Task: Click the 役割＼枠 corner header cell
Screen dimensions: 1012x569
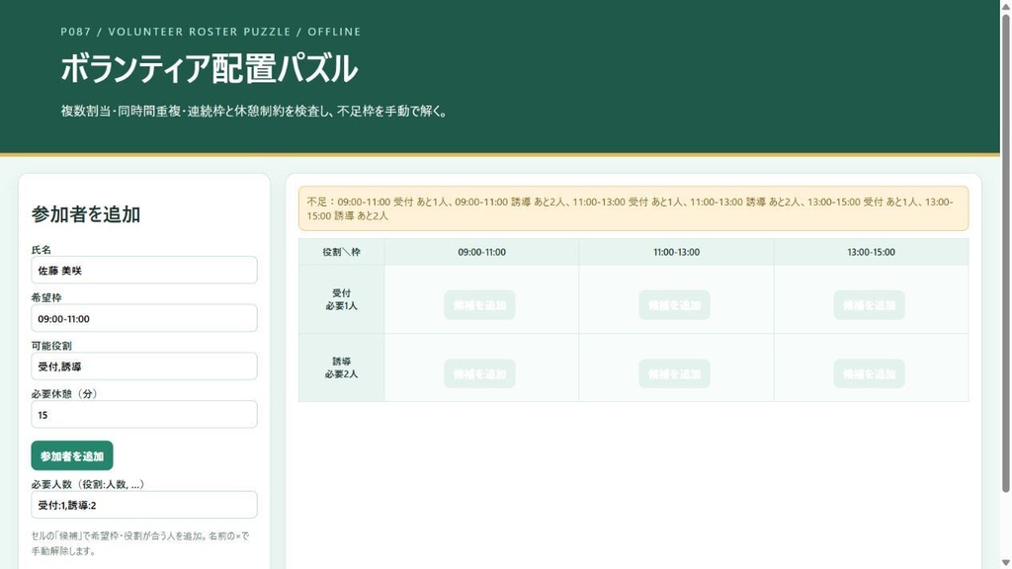Action: [x=341, y=252]
